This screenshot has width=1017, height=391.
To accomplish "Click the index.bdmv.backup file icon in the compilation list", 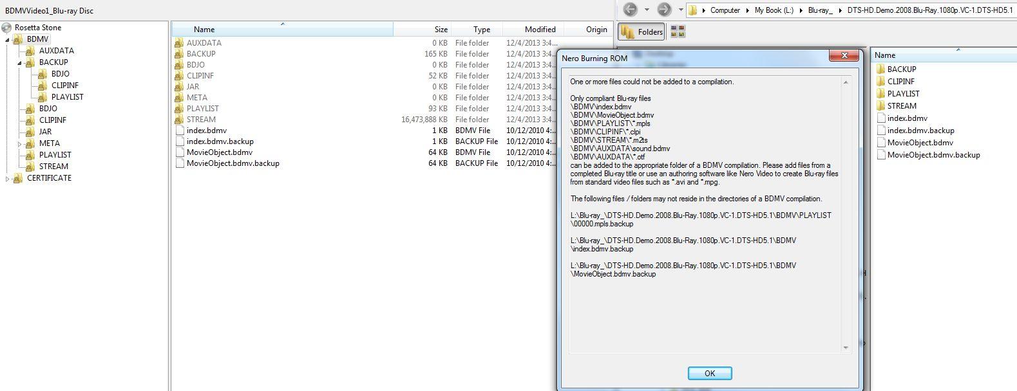I will (x=180, y=141).
